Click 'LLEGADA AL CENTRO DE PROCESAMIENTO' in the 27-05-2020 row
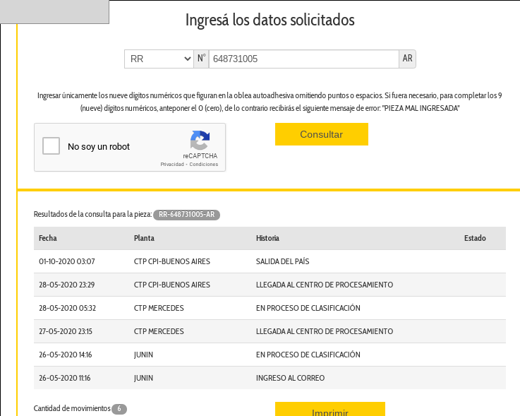The image size is (520, 416). click(x=325, y=331)
